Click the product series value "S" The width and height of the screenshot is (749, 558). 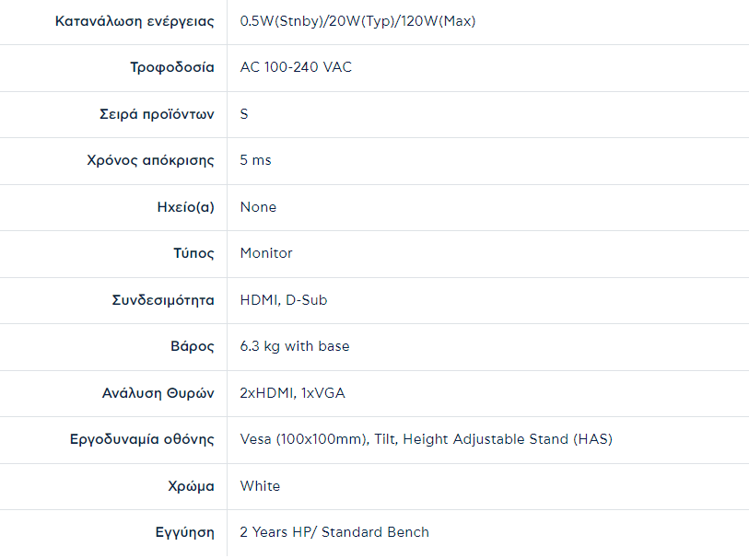point(244,114)
